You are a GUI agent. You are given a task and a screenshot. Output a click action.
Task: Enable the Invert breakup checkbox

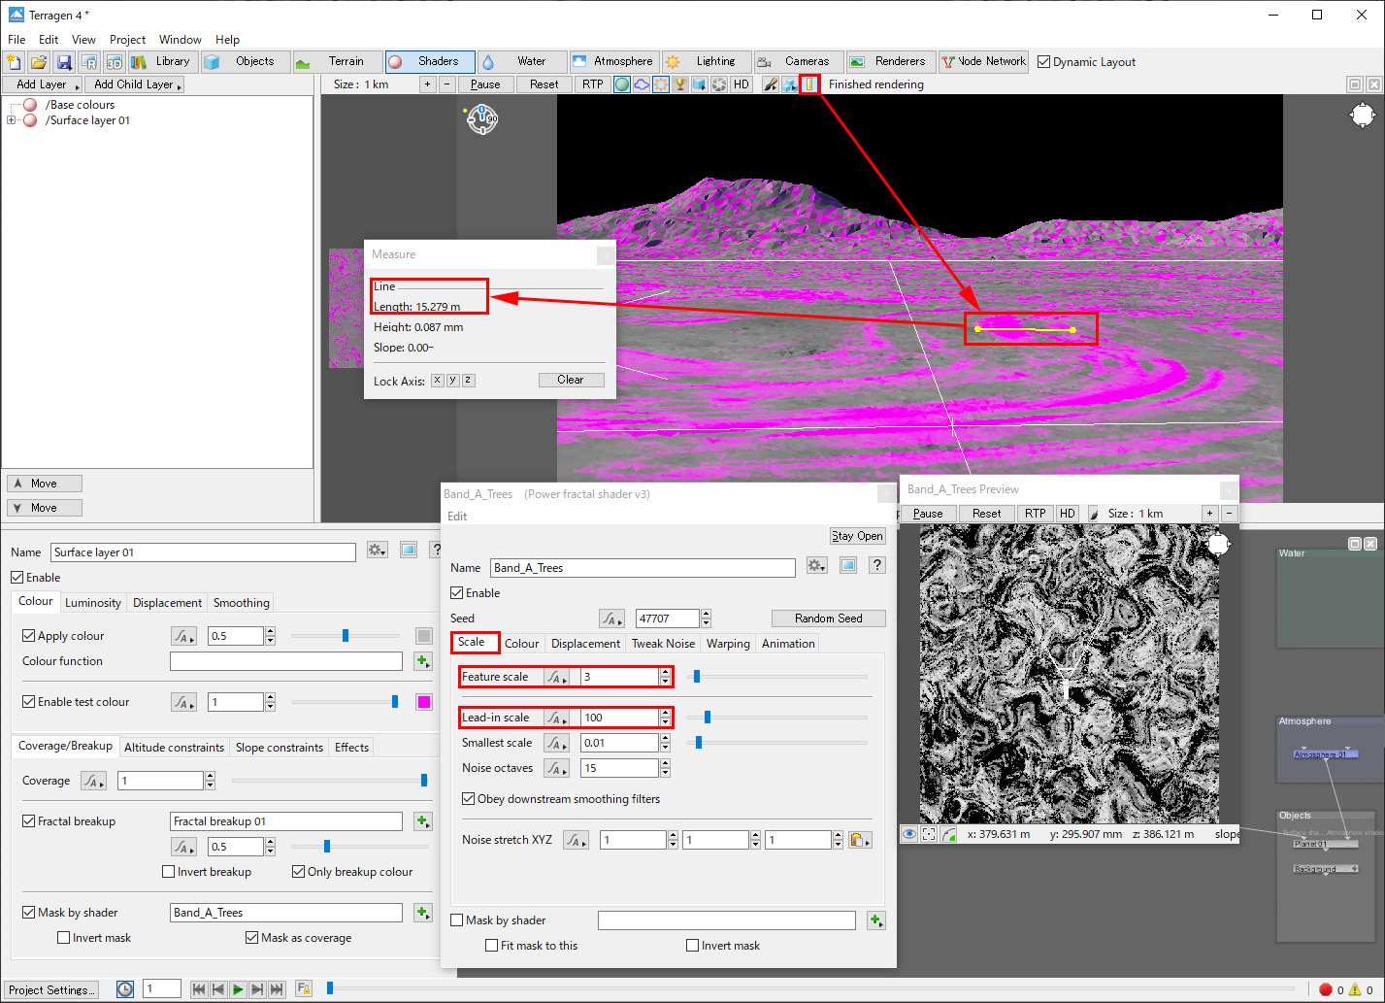tap(169, 872)
